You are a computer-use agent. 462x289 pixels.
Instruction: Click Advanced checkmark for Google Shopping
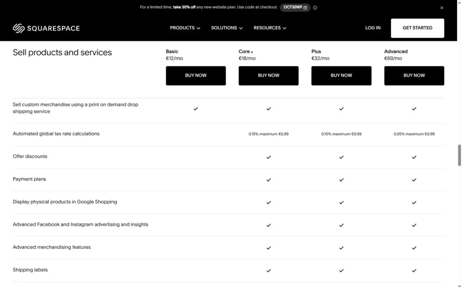414,203
